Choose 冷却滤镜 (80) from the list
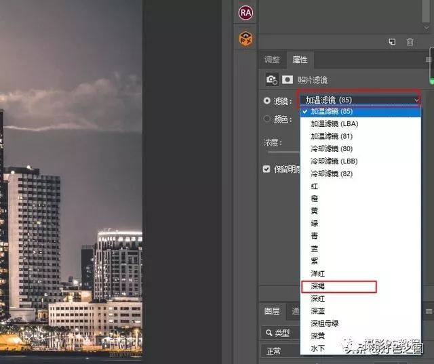 pyautogui.click(x=334, y=148)
